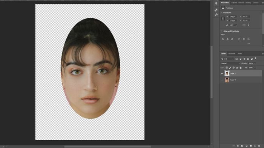Delete layer with trash icon

click(x=259, y=146)
